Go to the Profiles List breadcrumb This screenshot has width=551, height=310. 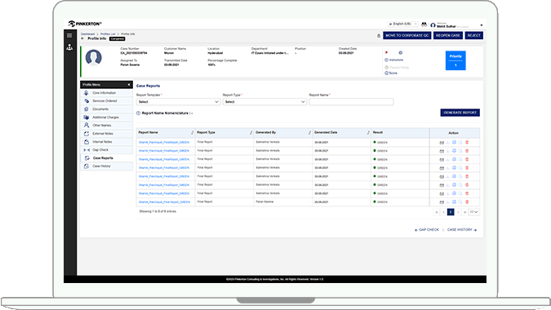coord(108,34)
